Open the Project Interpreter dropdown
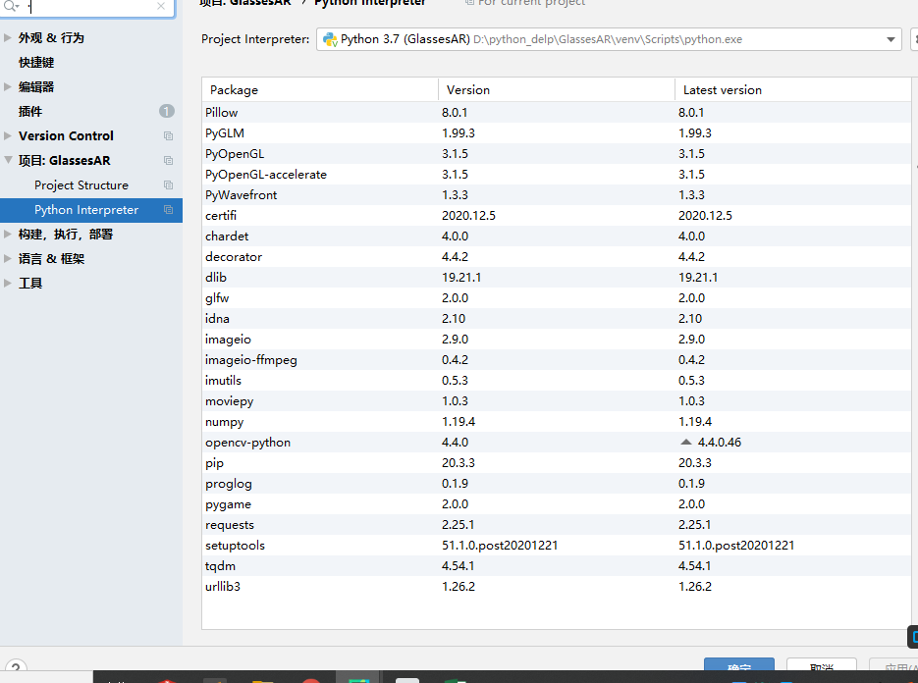 click(891, 39)
